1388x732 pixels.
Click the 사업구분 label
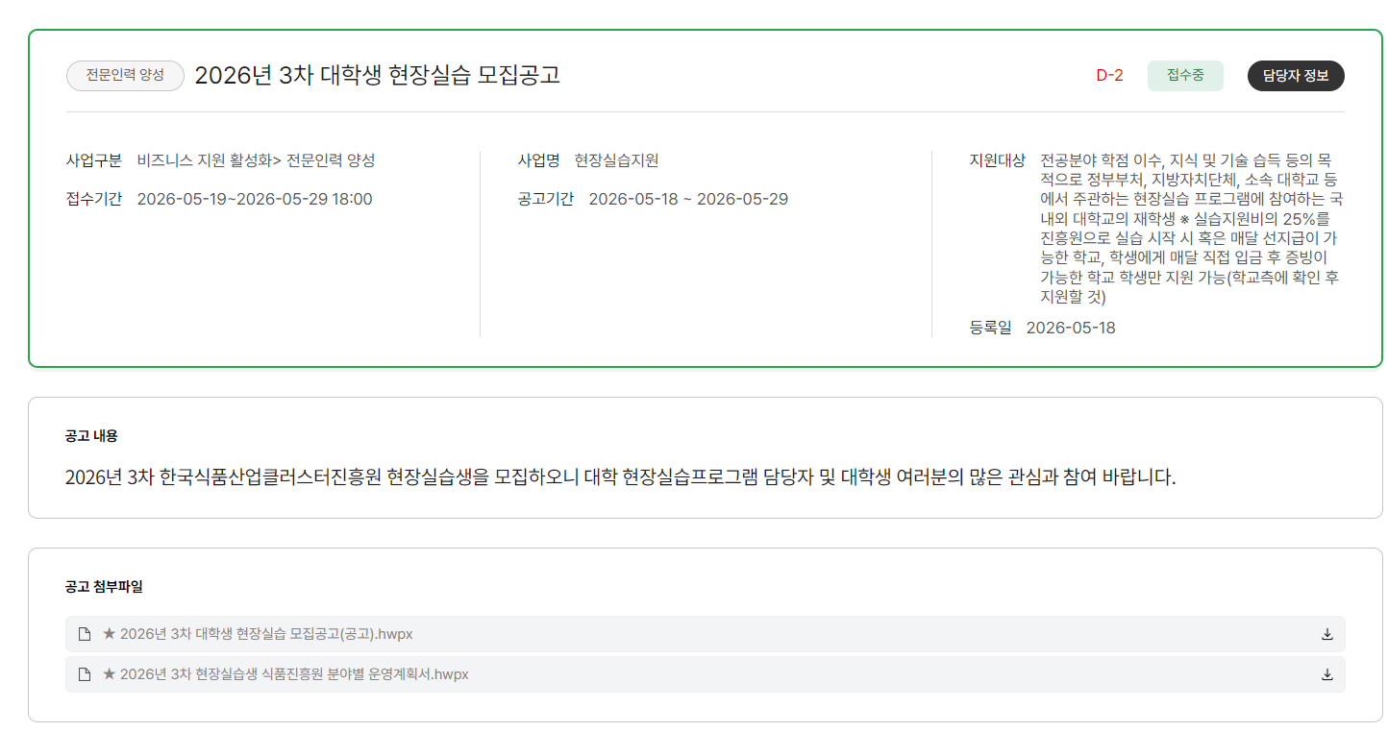94,160
